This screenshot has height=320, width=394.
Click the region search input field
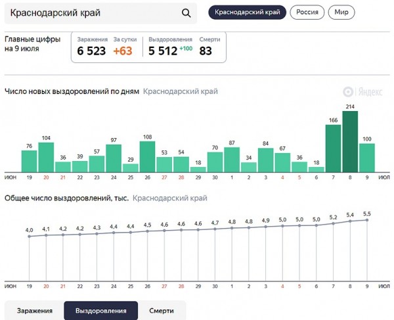tap(92, 13)
